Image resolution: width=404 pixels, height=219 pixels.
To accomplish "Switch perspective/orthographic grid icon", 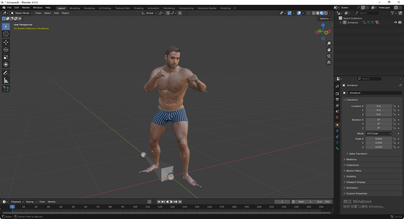I will [329, 62].
